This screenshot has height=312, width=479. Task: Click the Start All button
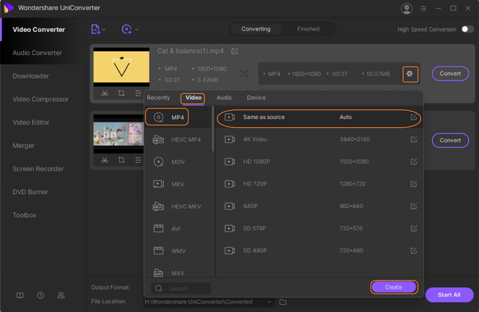pos(449,295)
